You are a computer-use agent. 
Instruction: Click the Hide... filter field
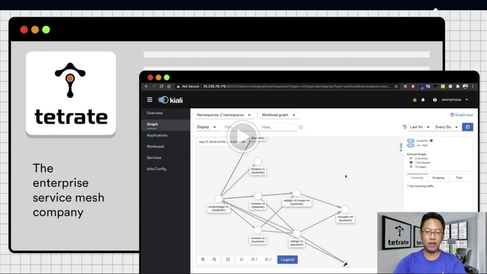(278, 127)
